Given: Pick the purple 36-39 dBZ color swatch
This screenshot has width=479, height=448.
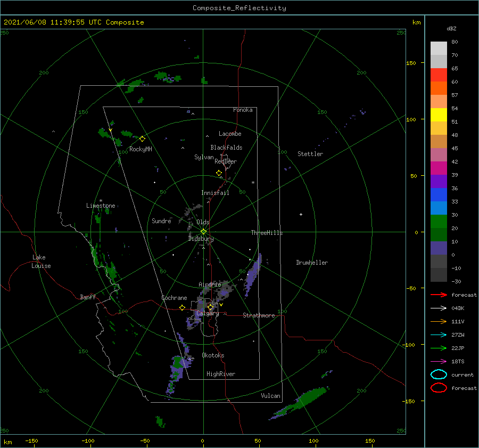Looking at the screenshot, I should pyautogui.click(x=439, y=182).
